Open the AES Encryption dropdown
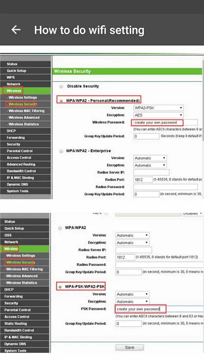This screenshot has height=361, width=204. [x=158, y=115]
